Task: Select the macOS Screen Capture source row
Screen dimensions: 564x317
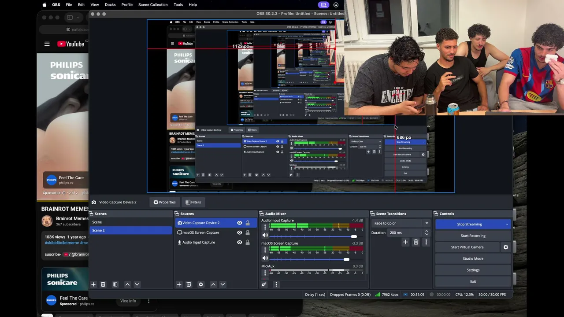Action: pos(216,232)
